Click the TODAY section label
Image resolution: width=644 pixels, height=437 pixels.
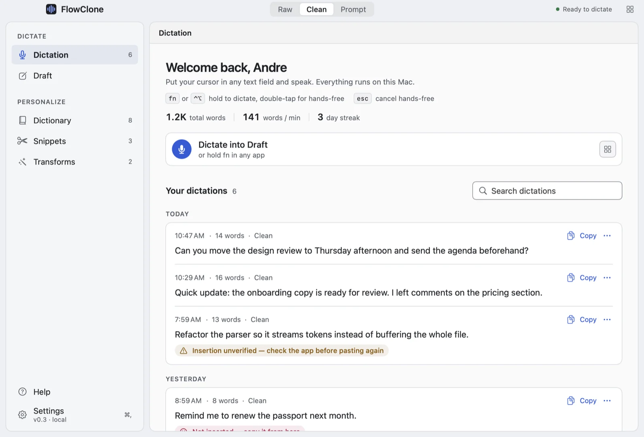(177, 214)
